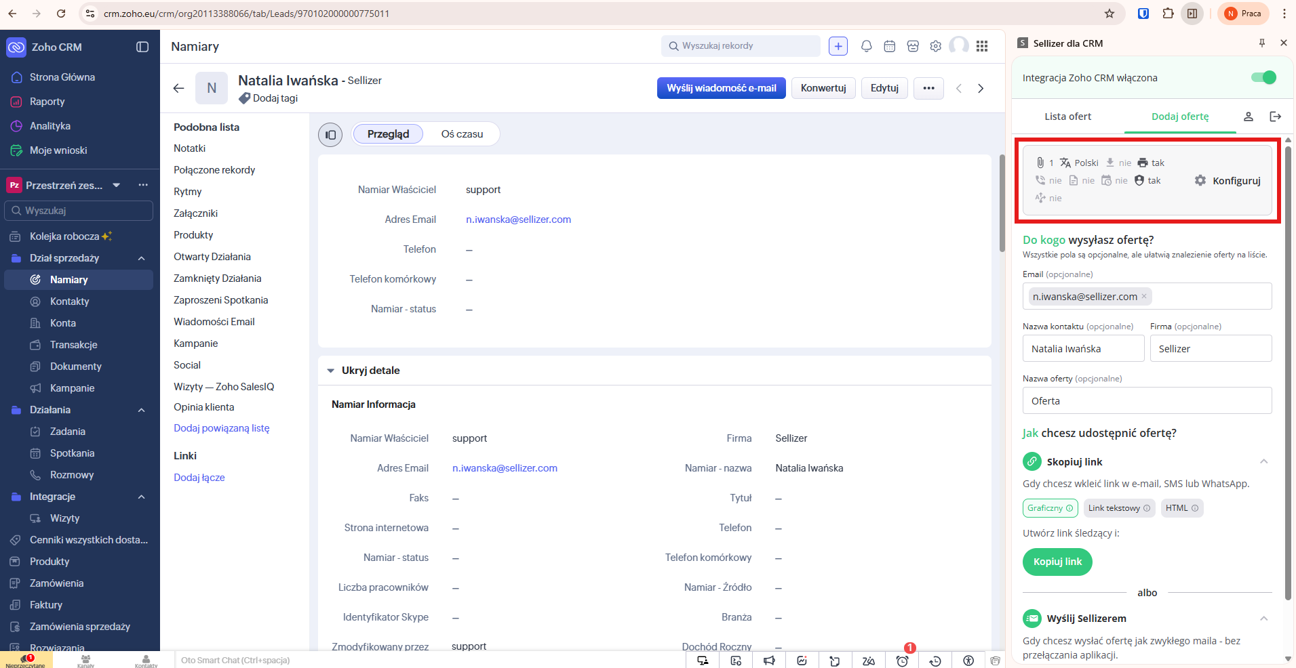Screen dimensions: 1296x668
Task: Click the plus icon to create a record
Action: tap(838, 46)
